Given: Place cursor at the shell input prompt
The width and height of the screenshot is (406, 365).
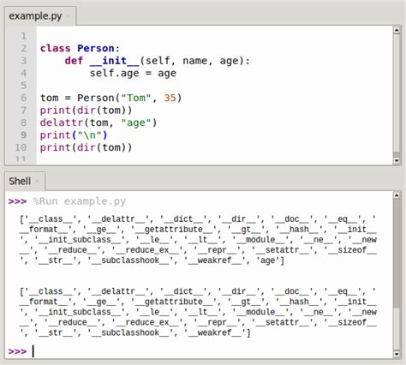Looking at the screenshot, I should point(33,351).
